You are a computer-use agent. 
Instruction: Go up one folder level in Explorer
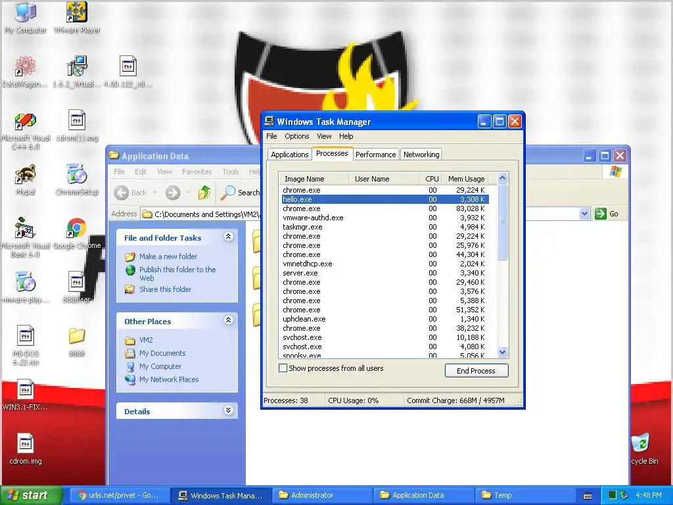tap(204, 193)
